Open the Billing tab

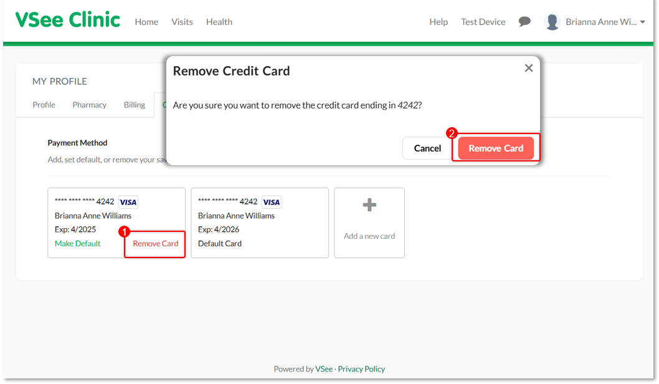coord(134,105)
